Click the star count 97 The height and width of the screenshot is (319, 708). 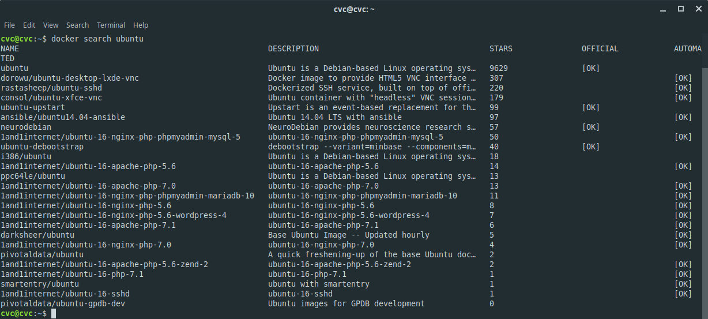click(494, 117)
